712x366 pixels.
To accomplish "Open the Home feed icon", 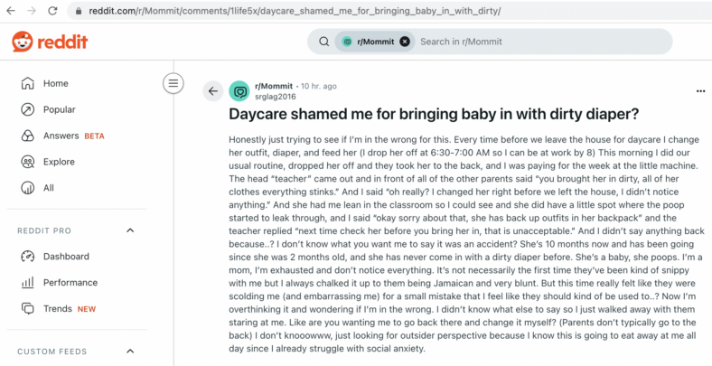I will pos(28,83).
